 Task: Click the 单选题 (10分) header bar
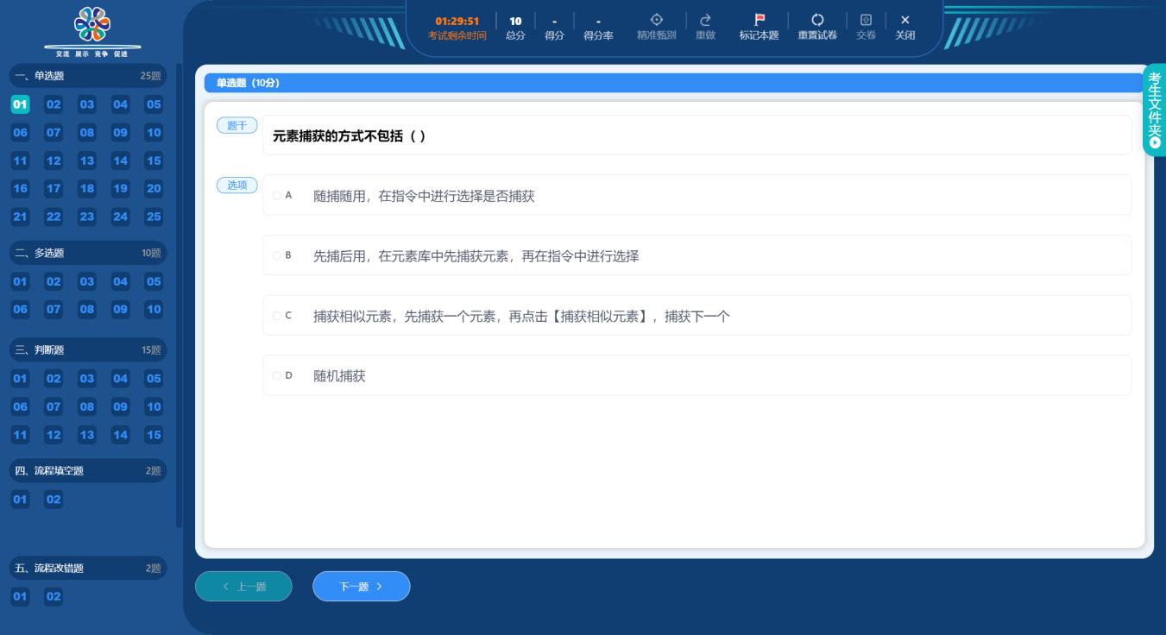click(x=673, y=83)
